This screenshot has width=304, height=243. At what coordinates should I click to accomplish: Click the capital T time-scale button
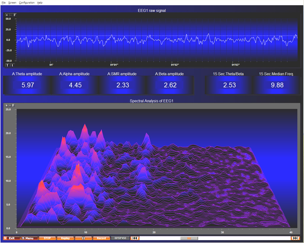click(7, 65)
